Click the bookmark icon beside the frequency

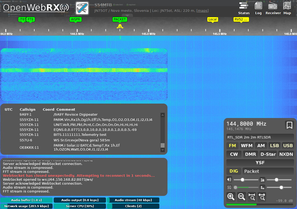pos(289,125)
